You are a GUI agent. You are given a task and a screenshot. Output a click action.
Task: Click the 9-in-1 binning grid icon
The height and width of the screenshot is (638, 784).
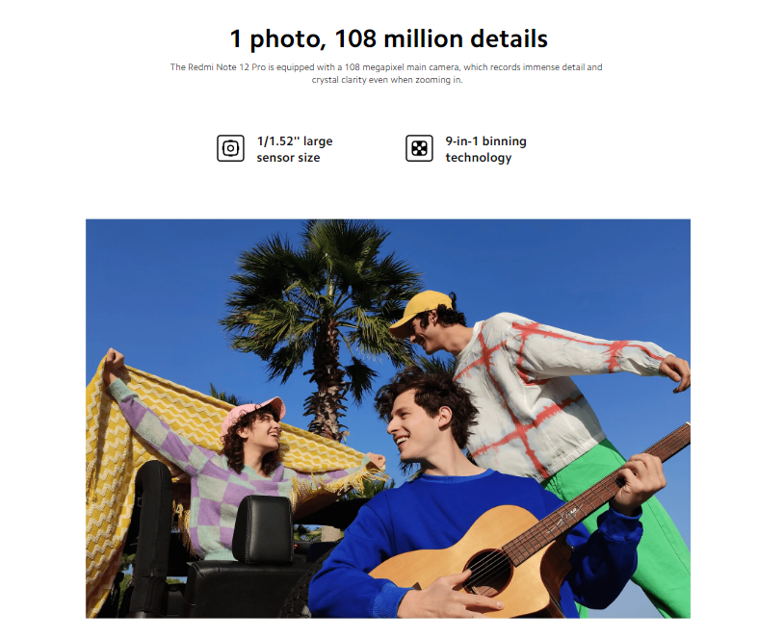pyautogui.click(x=419, y=148)
